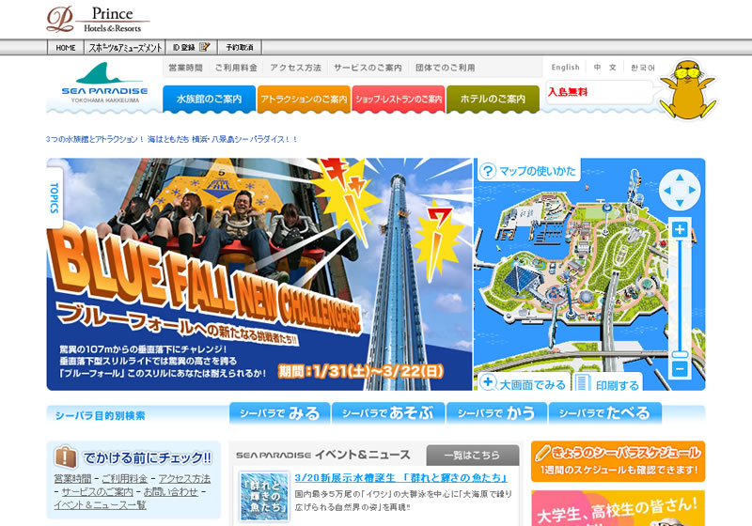Open ご利用料金 in top navigation
The height and width of the screenshot is (526, 752).
tap(236, 68)
